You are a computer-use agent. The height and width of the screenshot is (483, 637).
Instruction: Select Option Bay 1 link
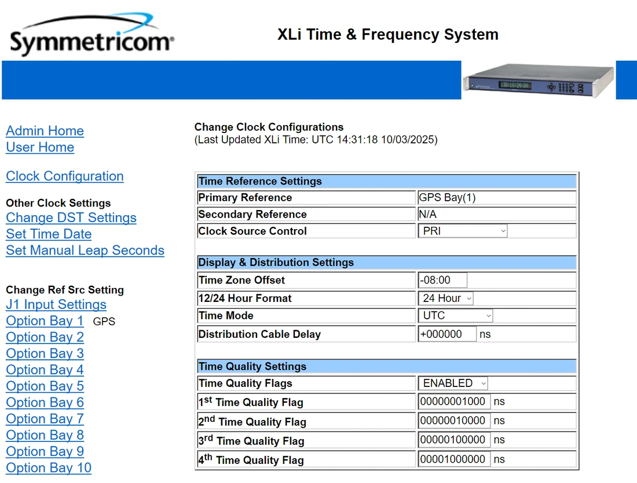(x=45, y=321)
